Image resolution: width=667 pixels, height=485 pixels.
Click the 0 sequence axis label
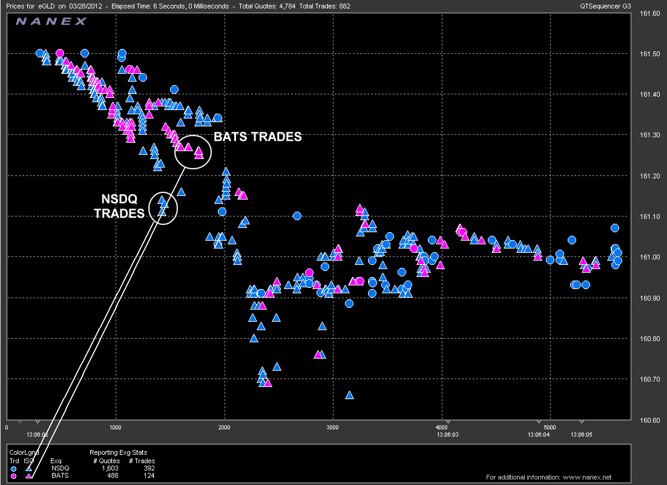pyautogui.click(x=7, y=427)
